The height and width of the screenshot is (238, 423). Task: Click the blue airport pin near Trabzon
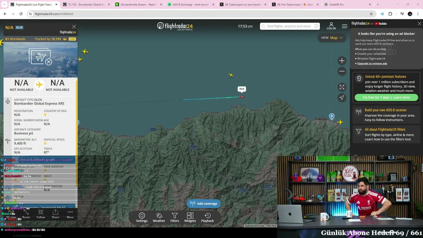point(331,117)
